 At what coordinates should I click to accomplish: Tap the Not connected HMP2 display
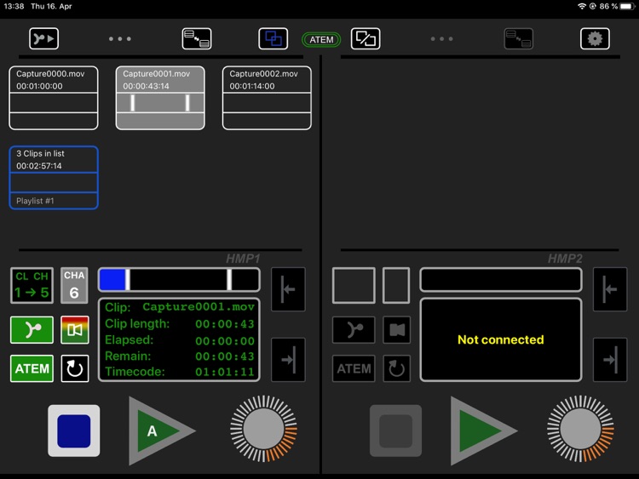click(501, 339)
